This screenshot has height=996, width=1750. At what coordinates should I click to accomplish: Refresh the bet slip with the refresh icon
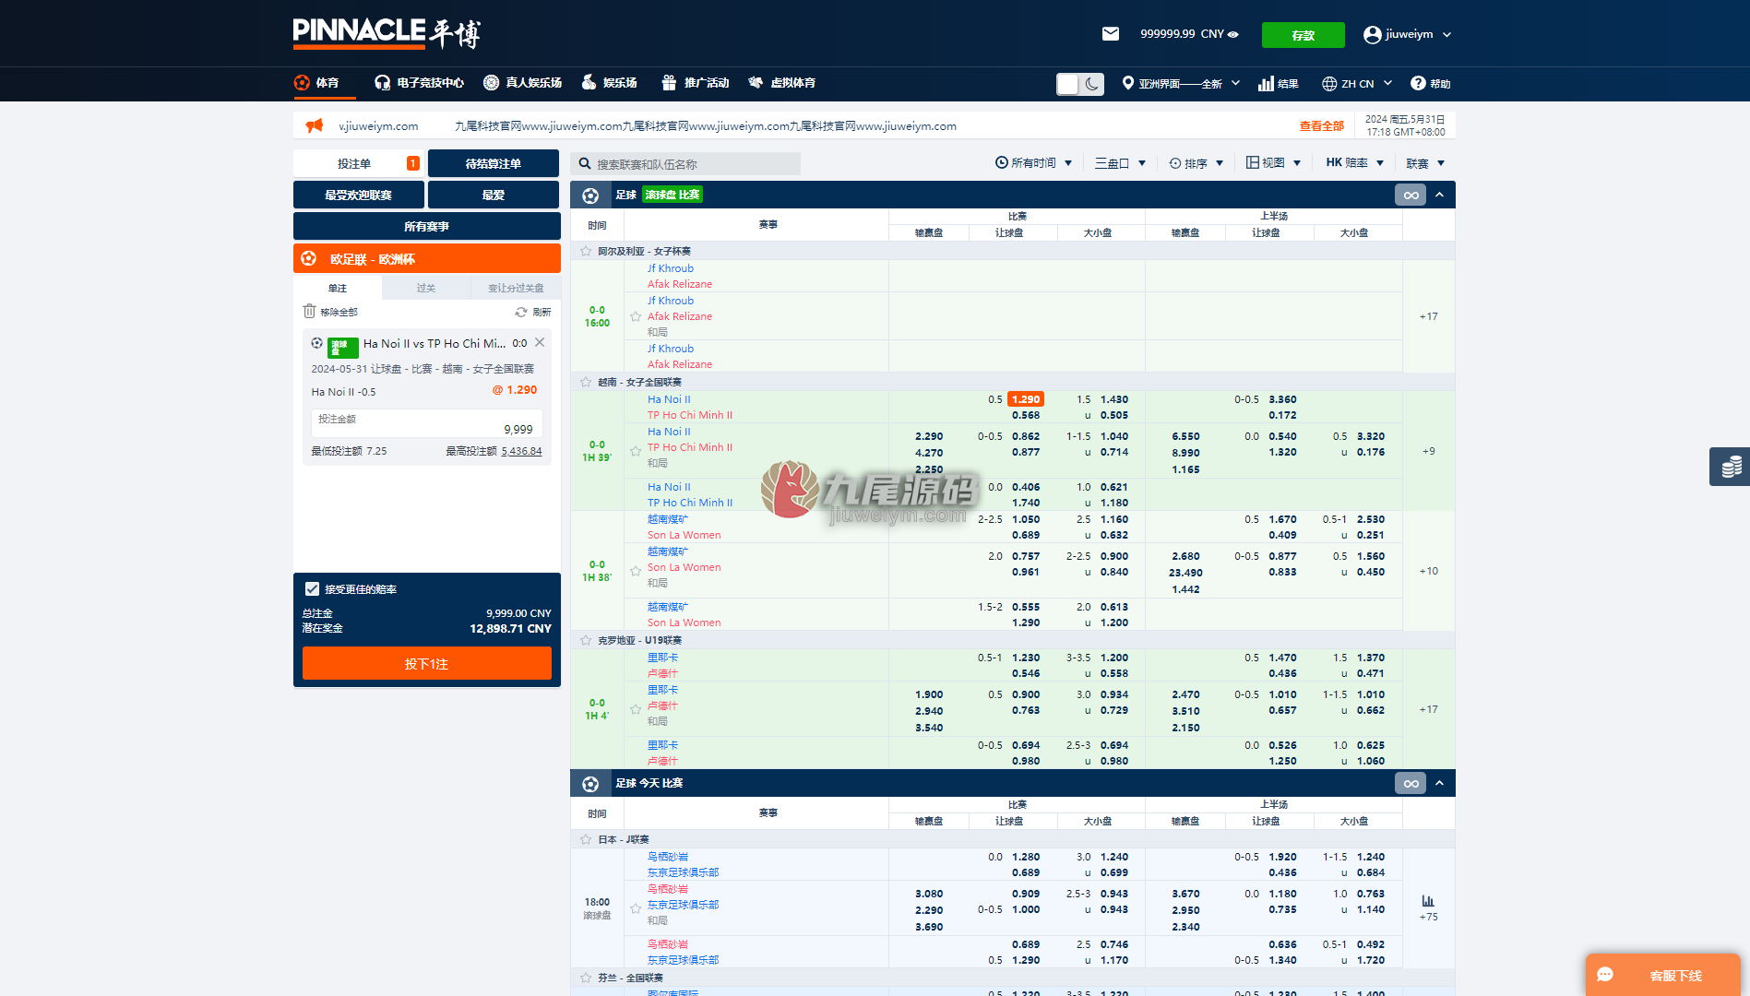pos(521,312)
